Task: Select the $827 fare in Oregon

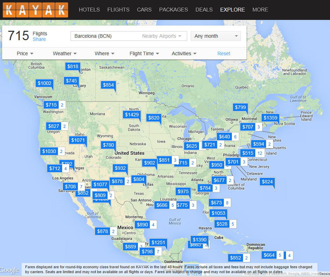Action: 57,126
